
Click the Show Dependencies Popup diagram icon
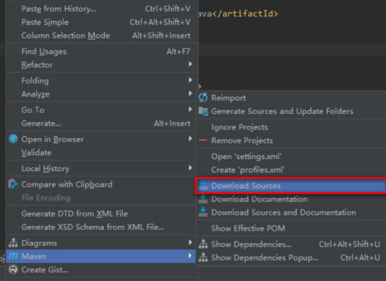pos(203,257)
